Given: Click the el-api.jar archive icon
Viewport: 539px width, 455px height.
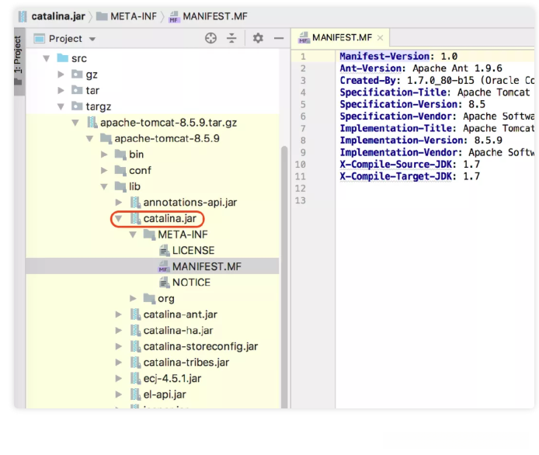Looking at the screenshot, I should pos(136,394).
